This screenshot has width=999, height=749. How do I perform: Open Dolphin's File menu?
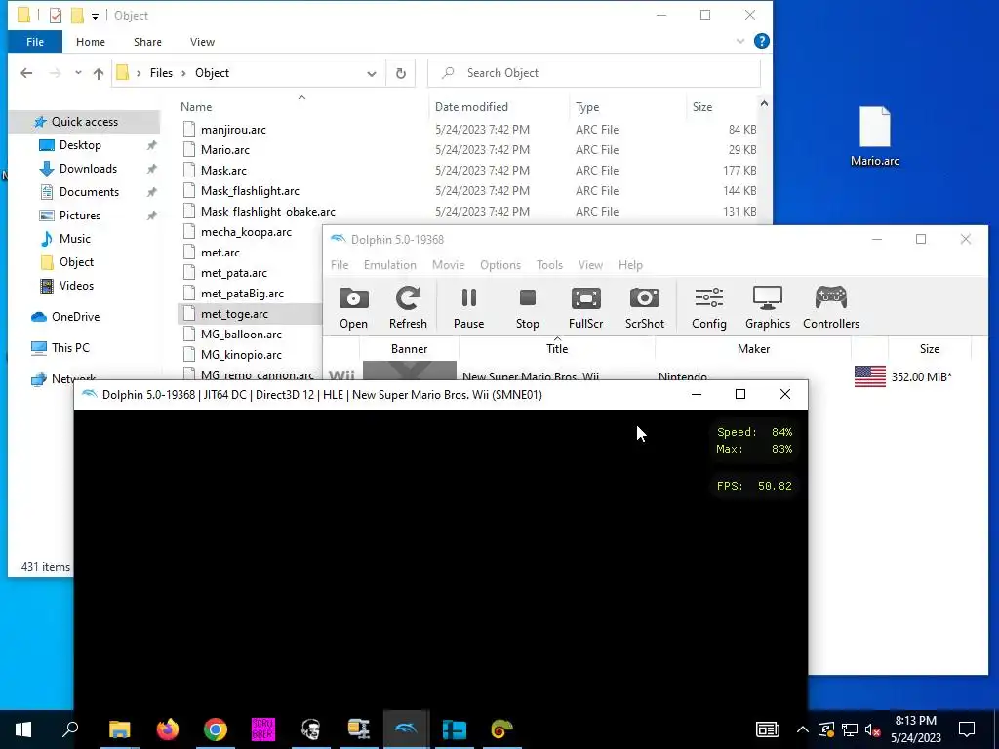coord(340,265)
